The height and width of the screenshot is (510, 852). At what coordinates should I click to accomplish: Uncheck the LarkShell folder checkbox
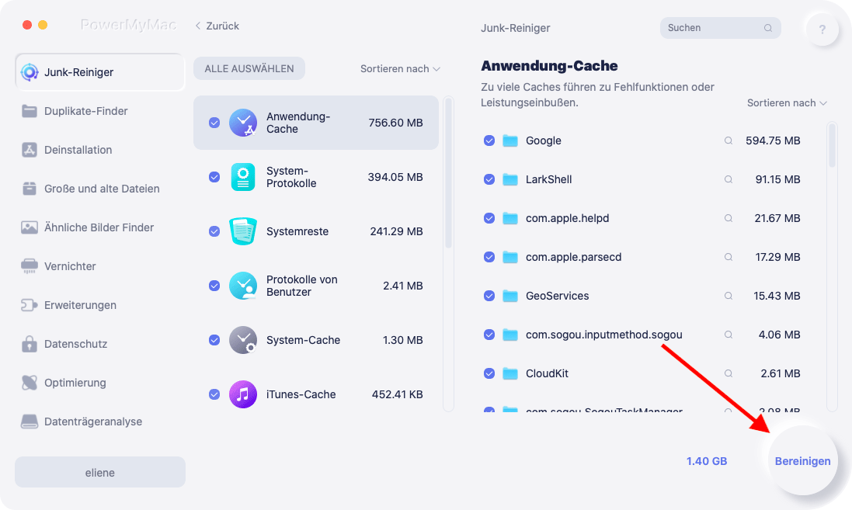(489, 179)
